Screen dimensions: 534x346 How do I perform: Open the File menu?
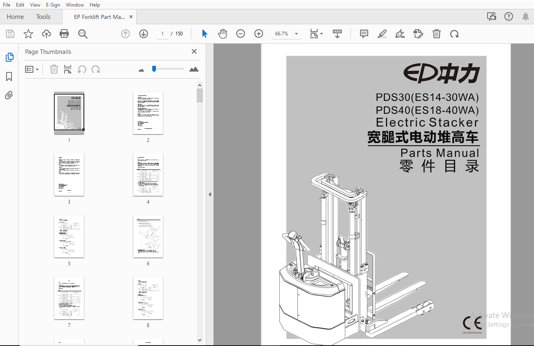tap(7, 5)
